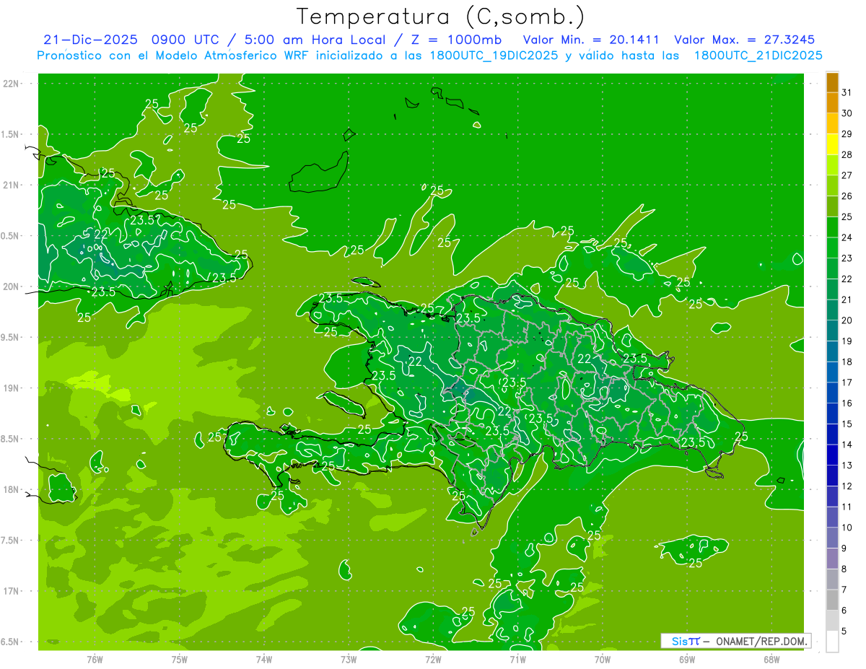Click the '75W' longitude axis label
The height and width of the screenshot is (669, 866).
click(x=179, y=660)
